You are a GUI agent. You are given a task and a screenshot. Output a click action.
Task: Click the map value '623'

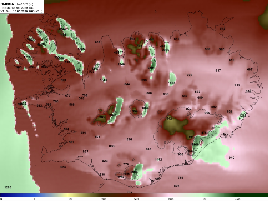point(63,167)
